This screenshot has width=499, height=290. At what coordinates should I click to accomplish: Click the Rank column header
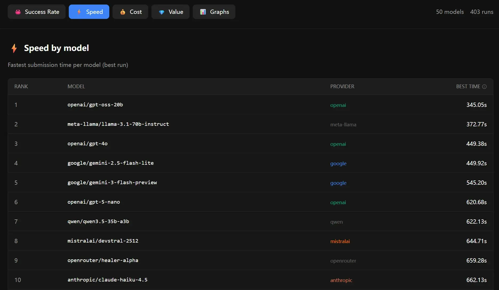click(x=21, y=87)
